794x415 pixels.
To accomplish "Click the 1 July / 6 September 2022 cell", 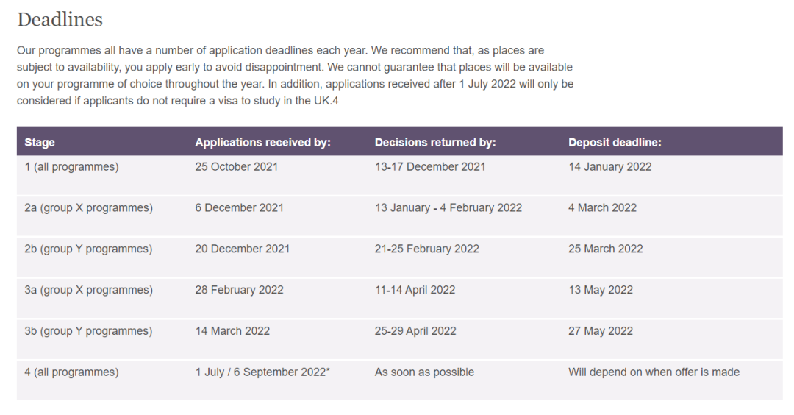I will [262, 372].
